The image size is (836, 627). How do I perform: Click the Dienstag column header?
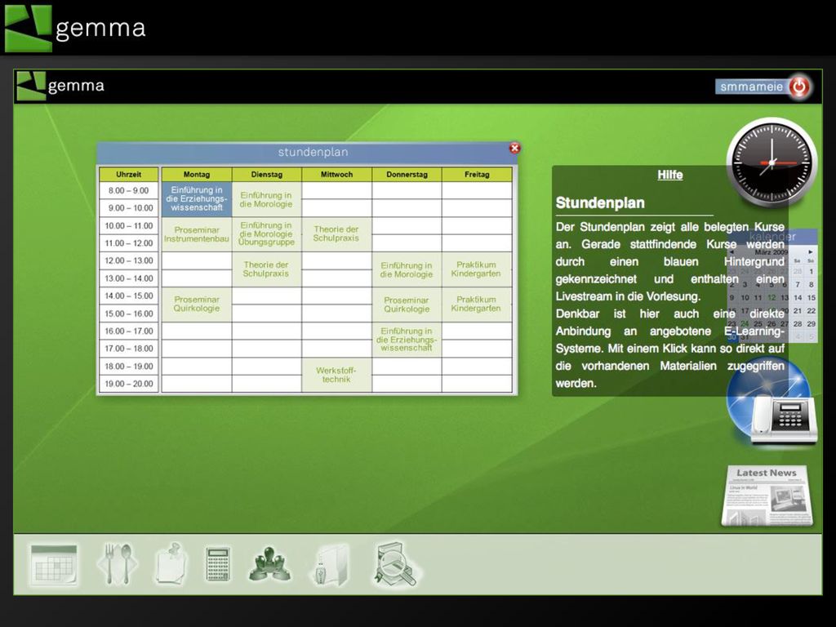267,175
